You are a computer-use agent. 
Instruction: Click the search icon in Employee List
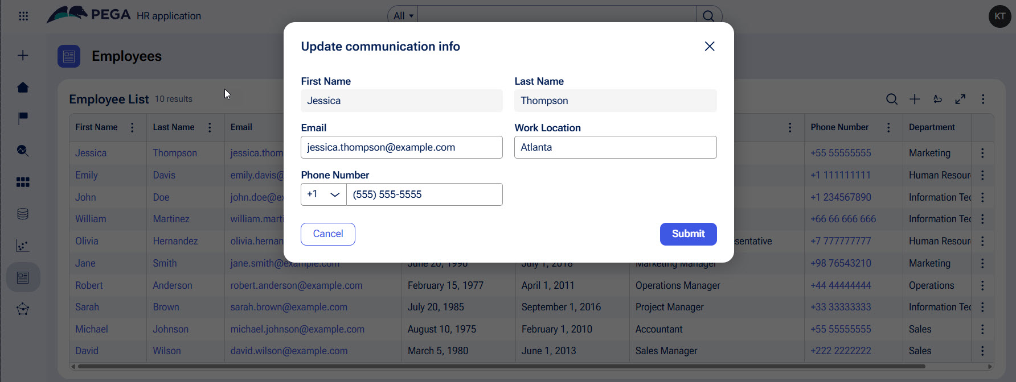[892, 99]
